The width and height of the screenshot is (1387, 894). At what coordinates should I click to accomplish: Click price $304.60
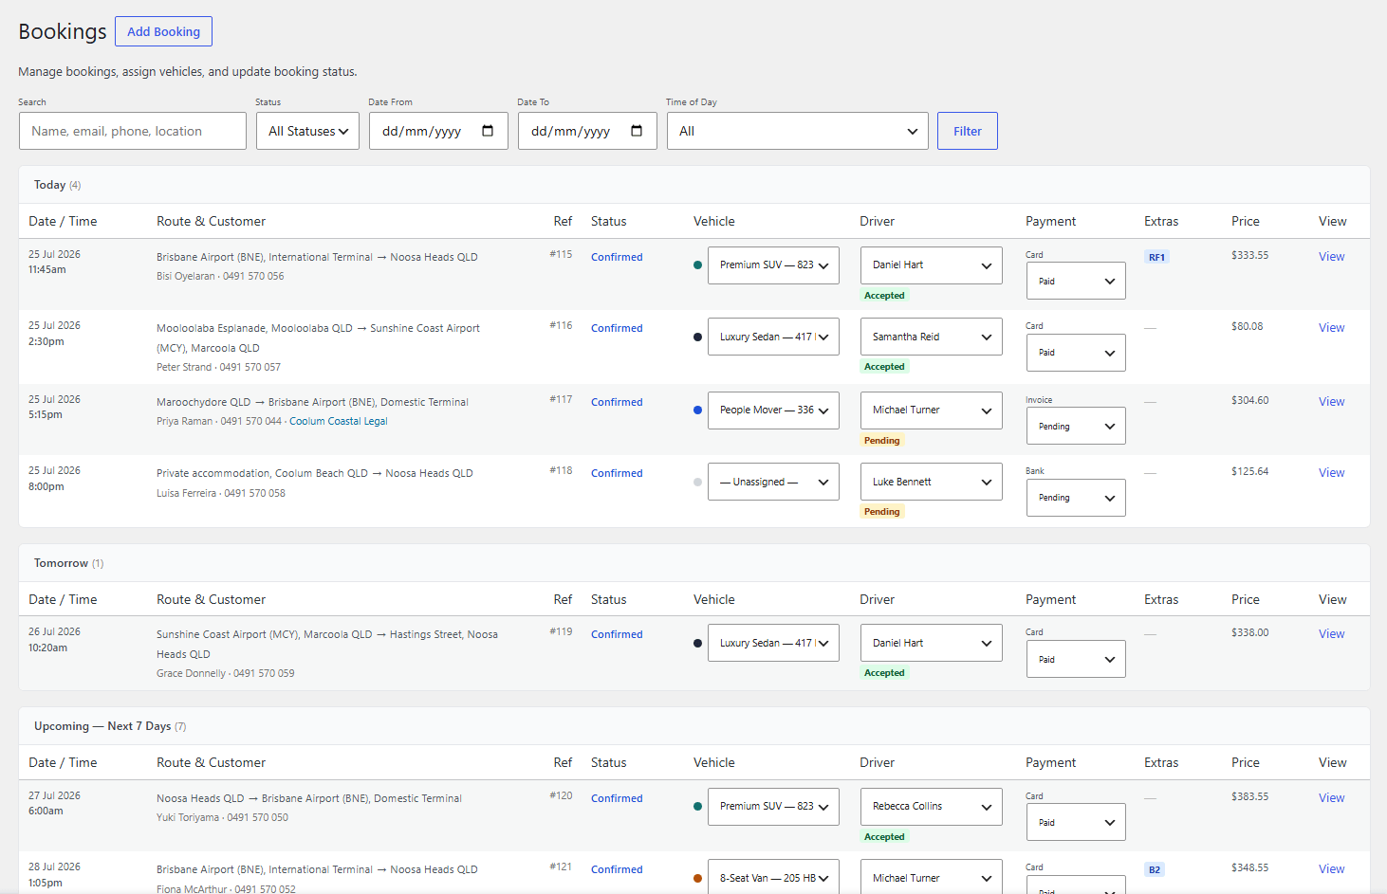point(1249,400)
